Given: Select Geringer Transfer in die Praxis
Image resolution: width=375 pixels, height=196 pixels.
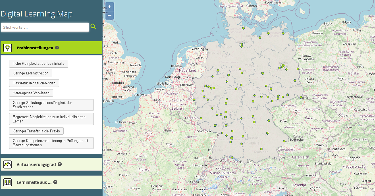Looking at the screenshot, I should pyautogui.click(x=36, y=131).
